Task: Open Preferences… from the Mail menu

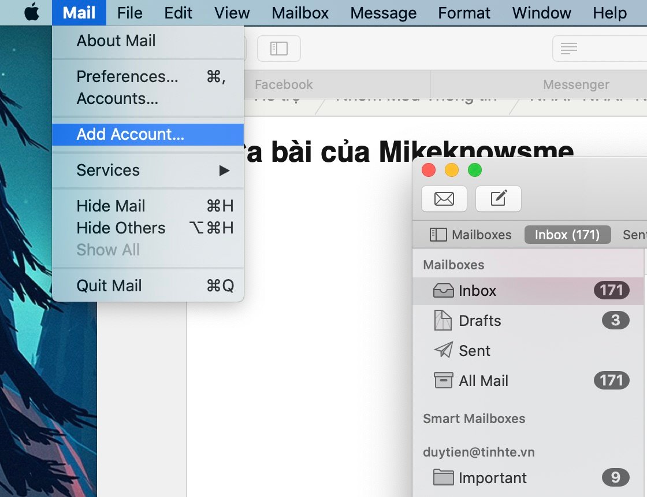Action: pyautogui.click(x=148, y=76)
